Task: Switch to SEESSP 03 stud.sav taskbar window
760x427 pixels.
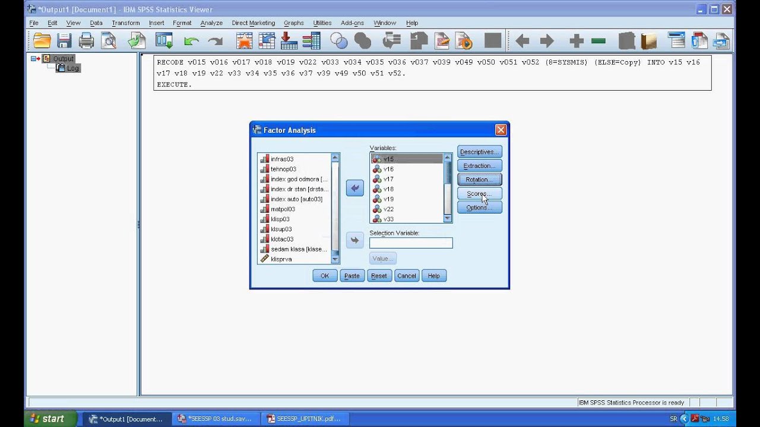Action: [x=215, y=419]
